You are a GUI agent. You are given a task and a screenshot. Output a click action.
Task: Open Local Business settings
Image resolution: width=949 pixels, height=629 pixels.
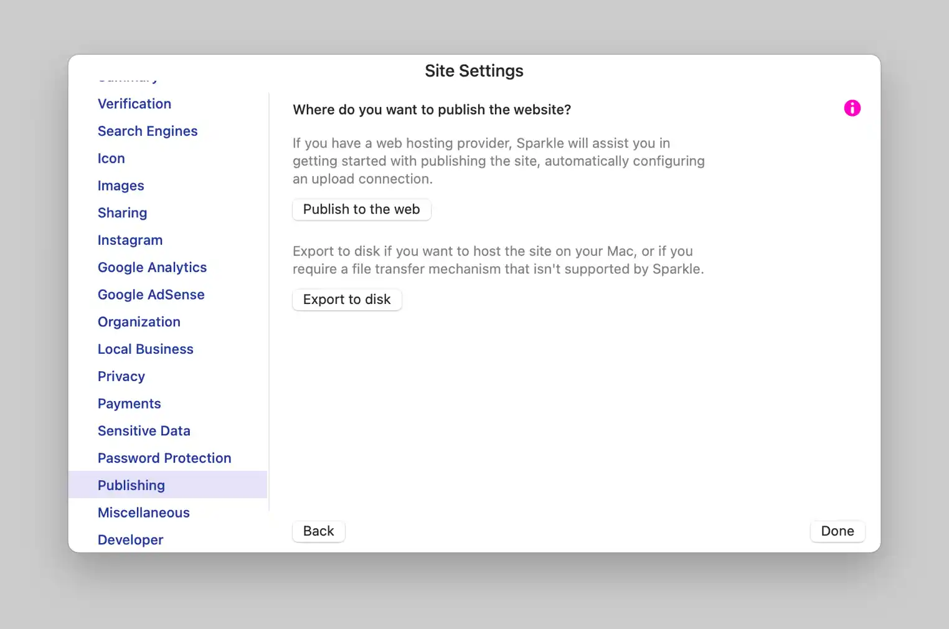point(146,349)
